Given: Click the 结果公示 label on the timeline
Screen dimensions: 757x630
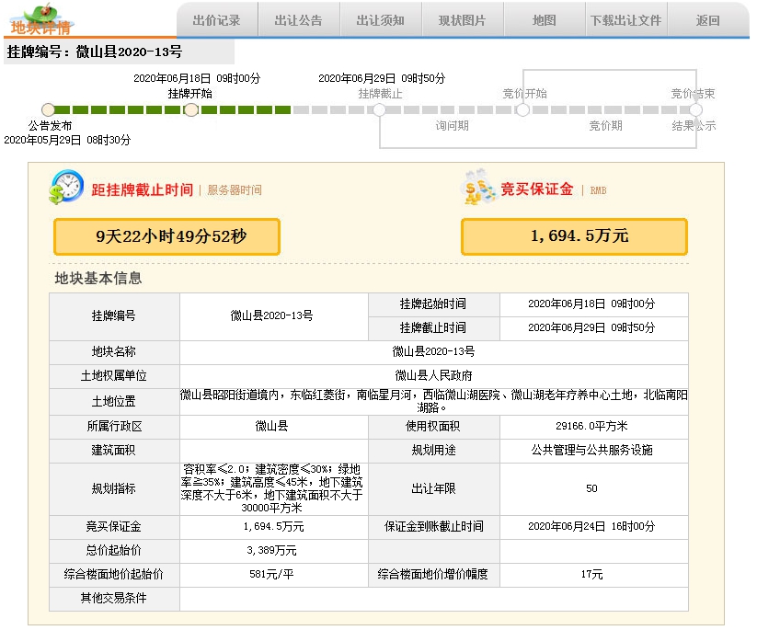Looking at the screenshot, I should 694,125.
